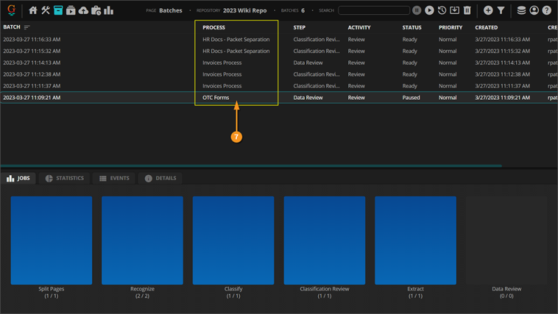
Task: Open the Details tab
Action: point(160,179)
